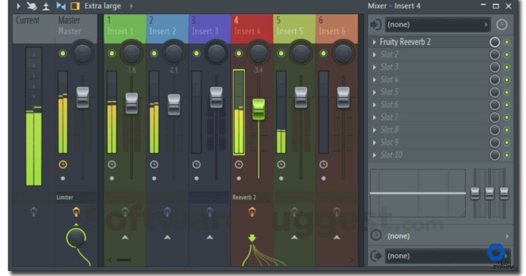This screenshot has width=526, height=276.
Task: Click the orange layout view icon
Action: tap(75, 6)
